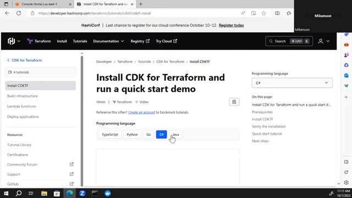
Task: Click the Support external link icon
Action: coord(71,174)
